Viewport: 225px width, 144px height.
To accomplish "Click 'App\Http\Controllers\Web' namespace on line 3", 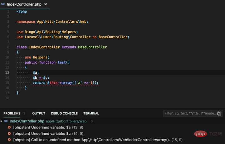I will (62, 21).
